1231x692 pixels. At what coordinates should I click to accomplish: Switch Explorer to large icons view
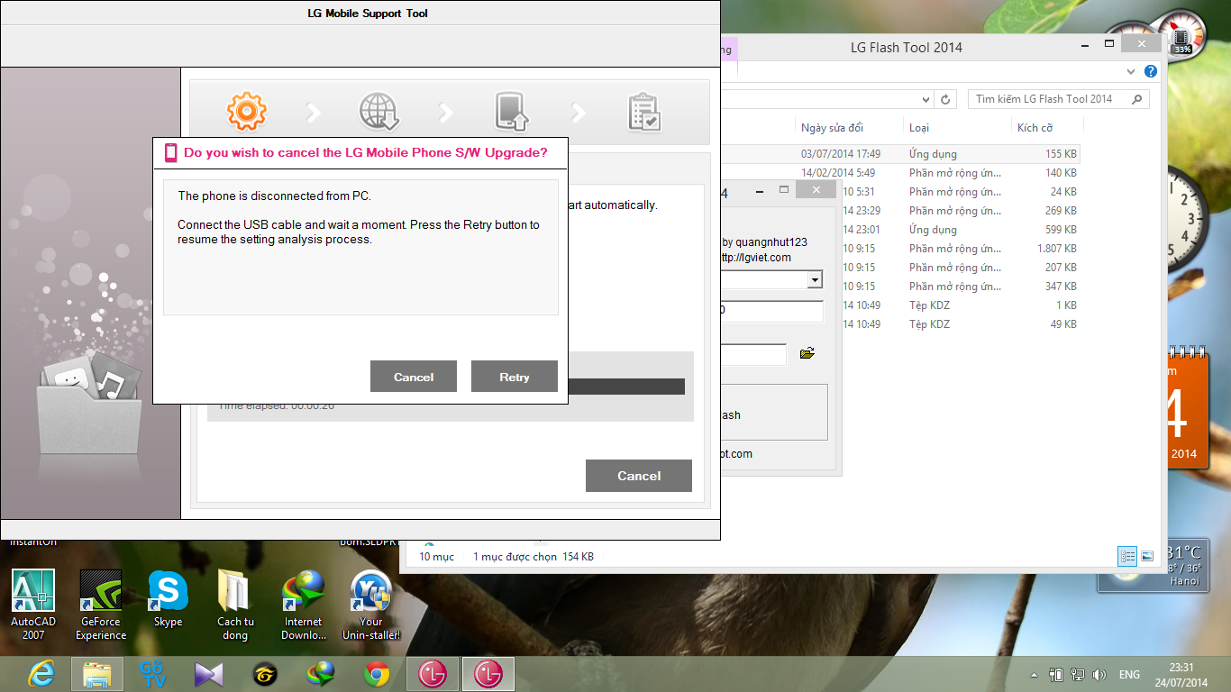(x=1147, y=556)
